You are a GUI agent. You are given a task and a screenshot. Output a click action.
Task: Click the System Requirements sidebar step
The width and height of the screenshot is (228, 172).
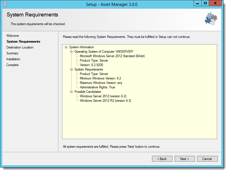23,42
